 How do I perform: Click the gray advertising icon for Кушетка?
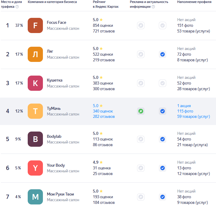click(x=141, y=83)
